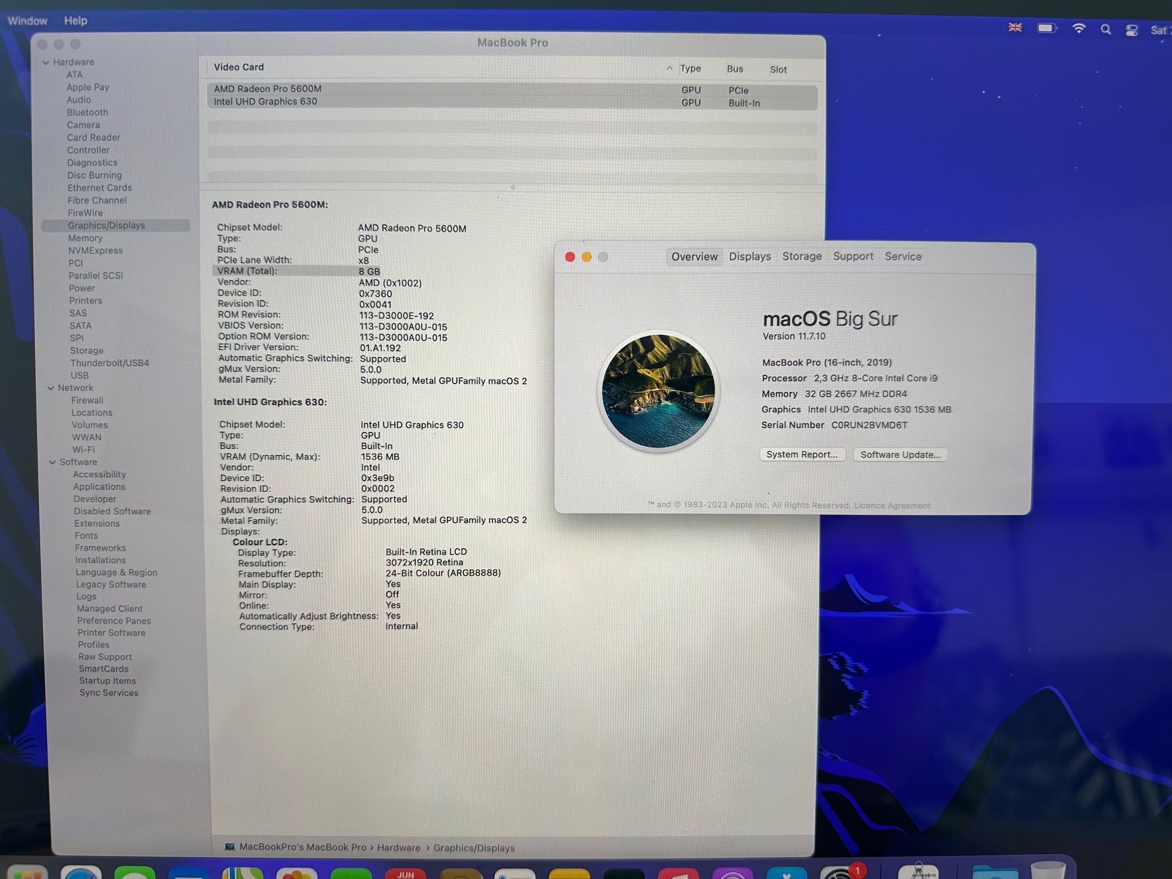Select Extensions under Software
This screenshot has height=879, width=1172.
(x=97, y=524)
